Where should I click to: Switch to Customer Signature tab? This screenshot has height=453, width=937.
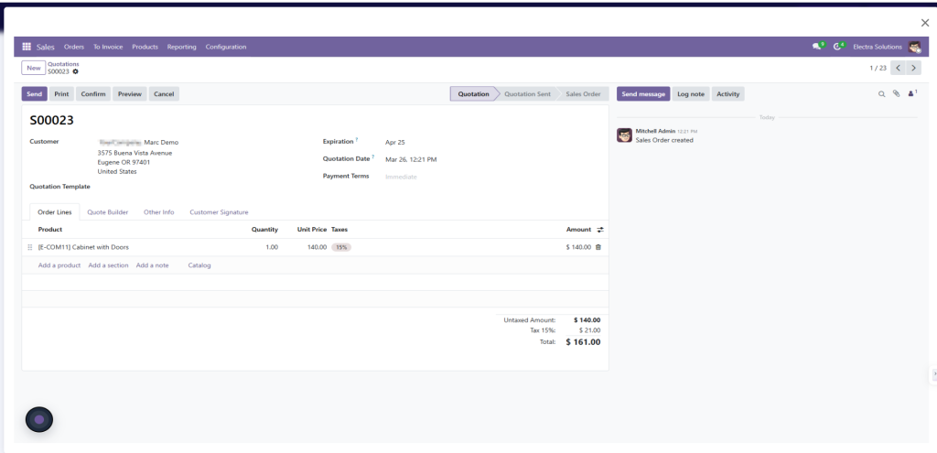pos(219,212)
